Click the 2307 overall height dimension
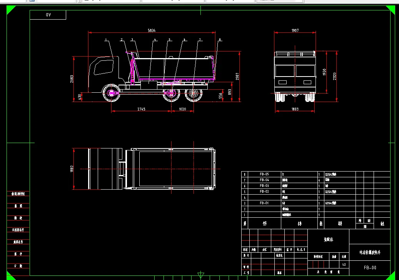Image resolution: width=399 pixels, height=280 pixels. pos(237,77)
